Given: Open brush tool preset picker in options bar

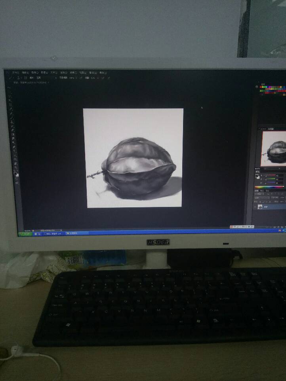Looking at the screenshot, I should click(x=10, y=78).
